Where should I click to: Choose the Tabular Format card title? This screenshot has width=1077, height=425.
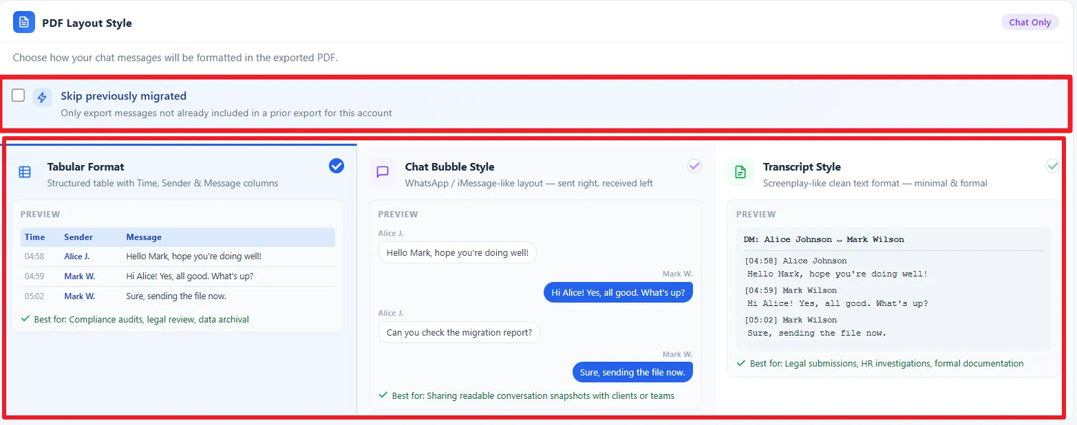click(86, 166)
